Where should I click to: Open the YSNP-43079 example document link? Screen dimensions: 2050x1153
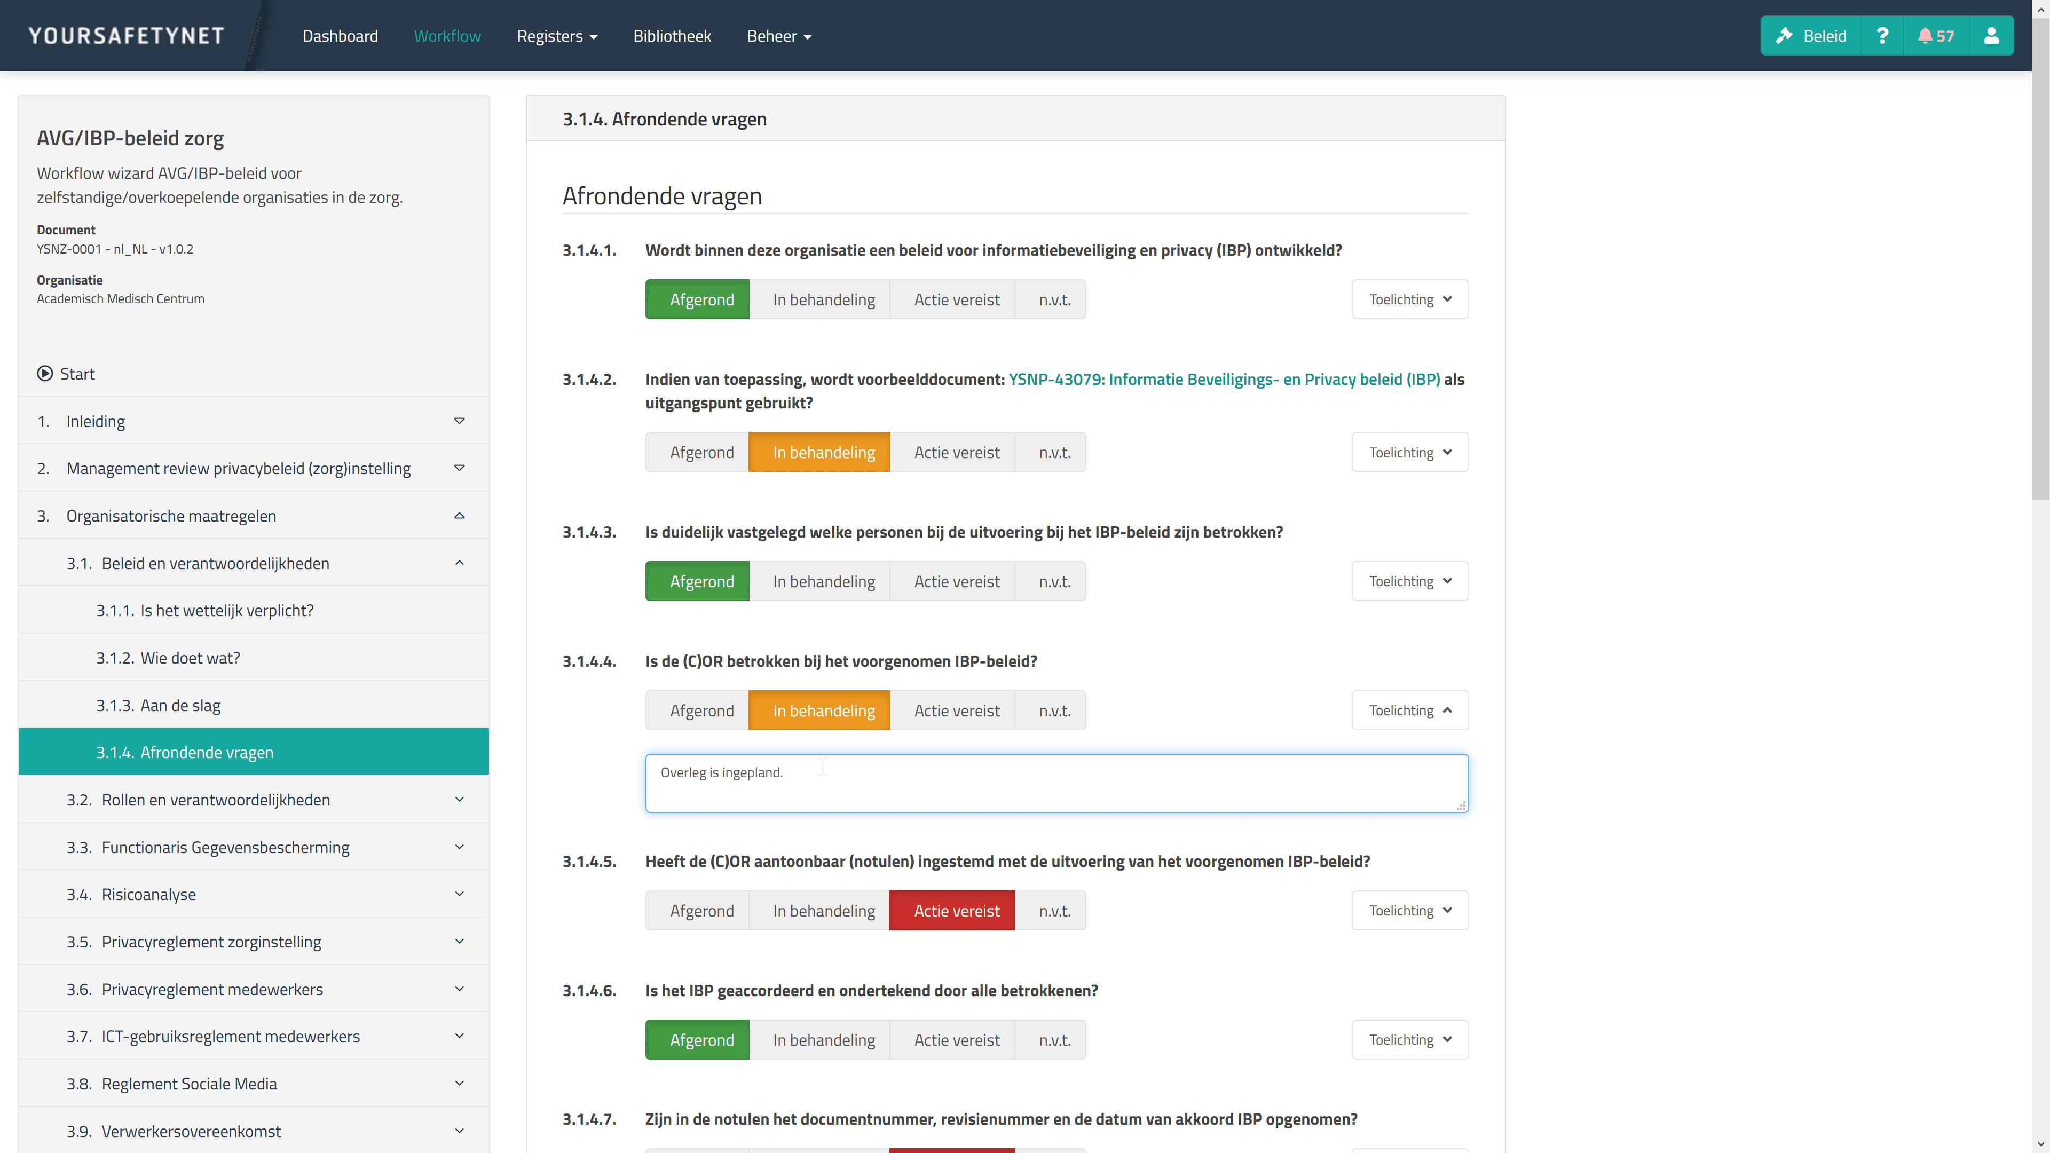point(1224,379)
